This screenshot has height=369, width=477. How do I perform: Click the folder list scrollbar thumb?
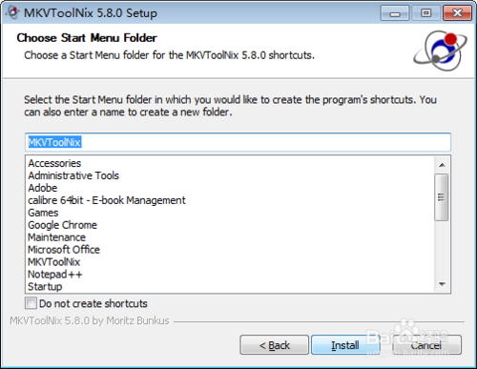[x=442, y=197]
